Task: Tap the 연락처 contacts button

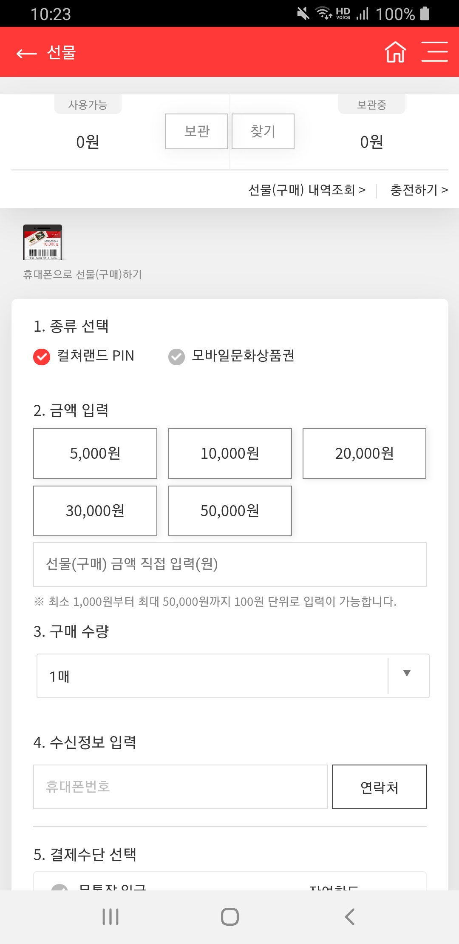Action: point(380,787)
